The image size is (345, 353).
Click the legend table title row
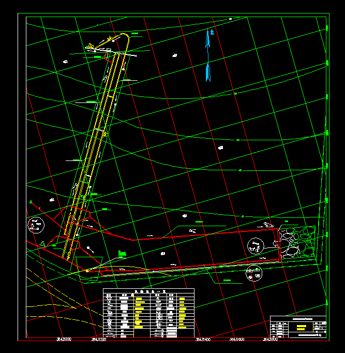[148, 291]
